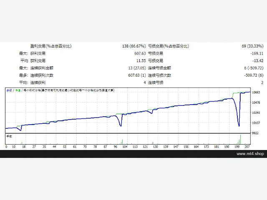Click x-axis label 44
This screenshot has height=200, width=267.
[x=54, y=147]
